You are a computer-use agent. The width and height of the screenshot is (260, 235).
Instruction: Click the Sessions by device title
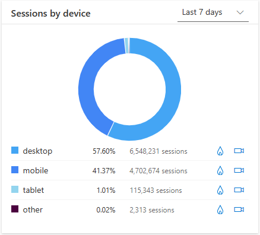click(x=50, y=14)
